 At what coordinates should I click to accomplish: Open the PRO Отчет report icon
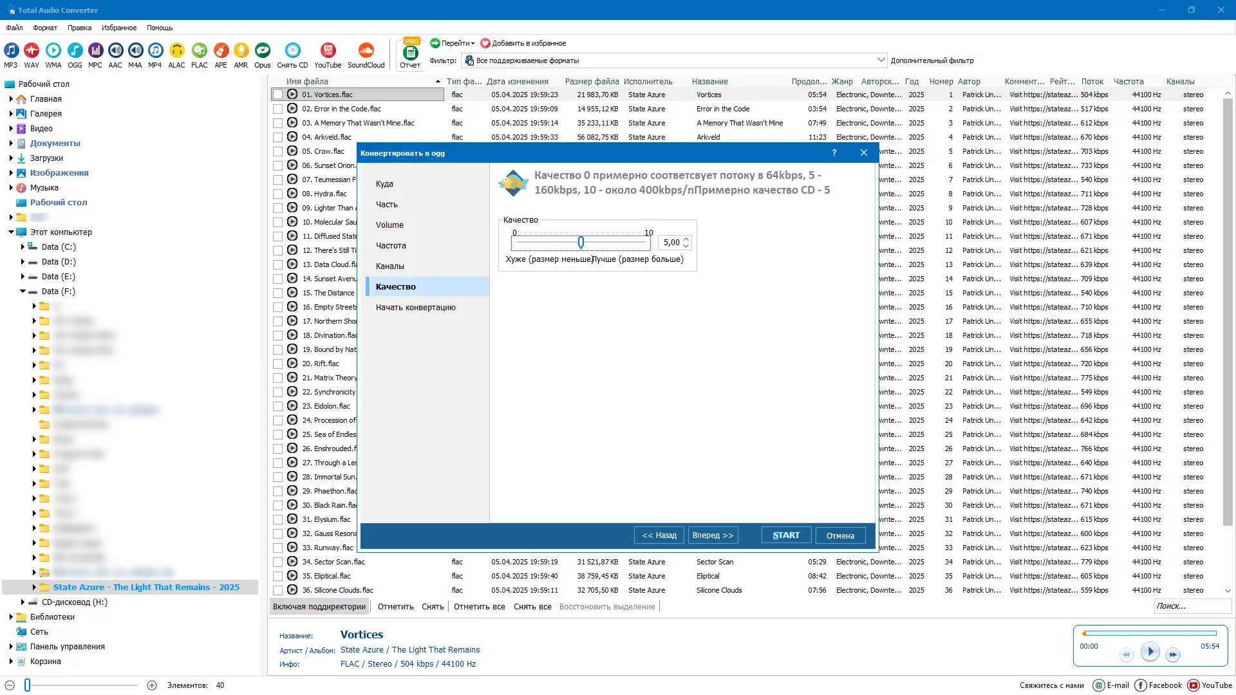tap(410, 53)
